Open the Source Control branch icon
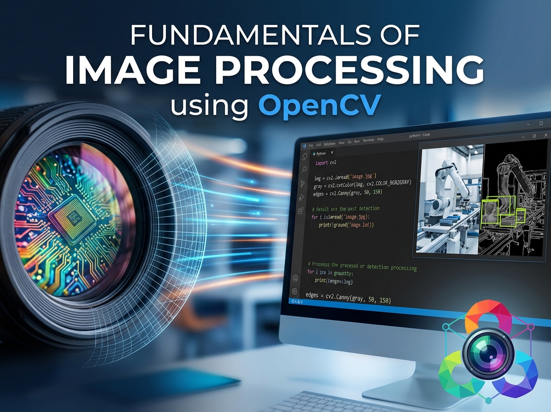The height and width of the screenshot is (412, 551). click(x=303, y=183)
